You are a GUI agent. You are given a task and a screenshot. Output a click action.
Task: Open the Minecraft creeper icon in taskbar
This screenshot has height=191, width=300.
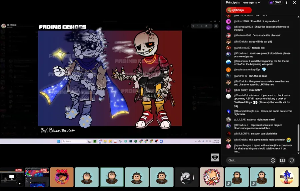(x=95, y=141)
